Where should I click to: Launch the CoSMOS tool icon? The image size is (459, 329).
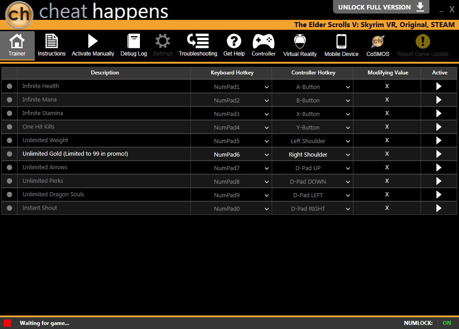(378, 41)
